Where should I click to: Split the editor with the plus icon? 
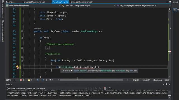point(169,9)
